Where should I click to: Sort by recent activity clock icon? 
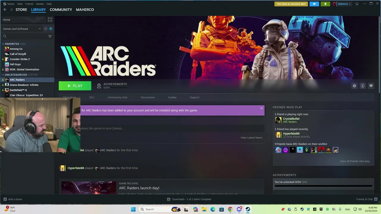coord(46,29)
